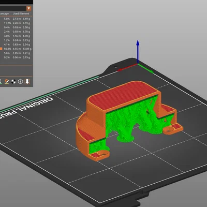
Task: Click the partially visible icon left of pencil
Action: pos(1,81)
